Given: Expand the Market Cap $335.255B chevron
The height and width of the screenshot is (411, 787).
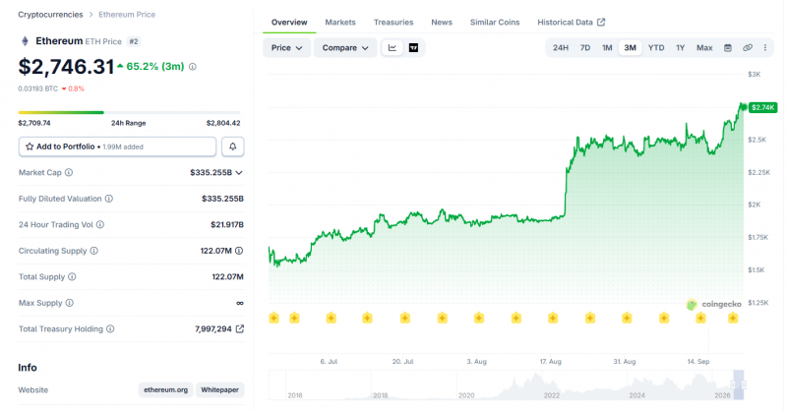Looking at the screenshot, I should click(x=239, y=173).
